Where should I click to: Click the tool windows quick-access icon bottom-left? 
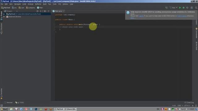(2, 105)
